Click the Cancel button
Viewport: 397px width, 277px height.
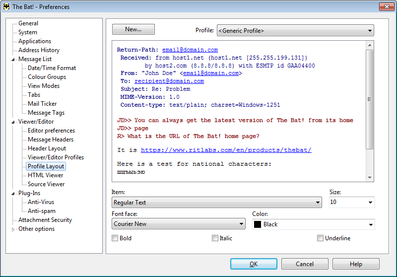305,264
